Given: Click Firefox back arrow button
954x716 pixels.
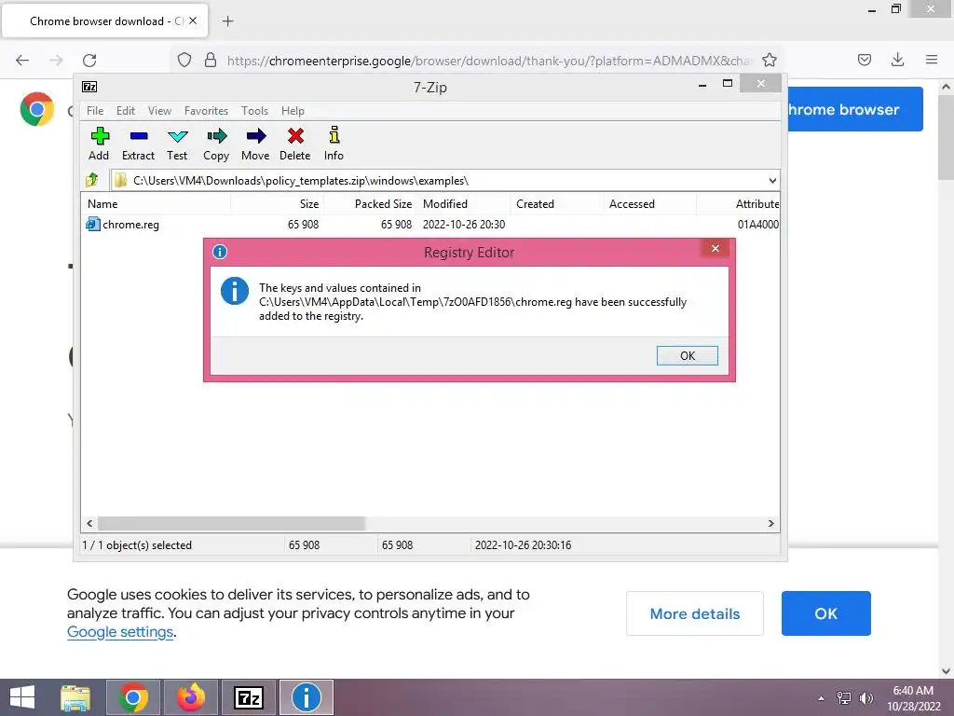Looking at the screenshot, I should (x=22, y=60).
